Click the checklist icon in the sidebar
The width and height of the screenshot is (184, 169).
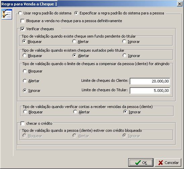click(x=7, y=14)
